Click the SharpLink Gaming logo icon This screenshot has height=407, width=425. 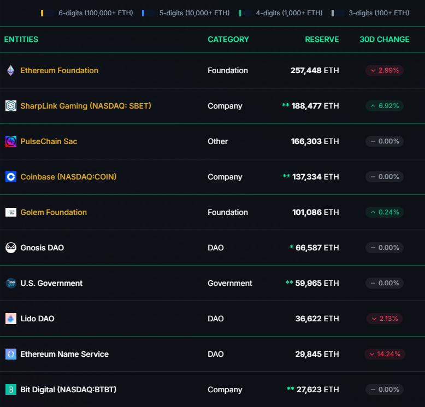10,106
